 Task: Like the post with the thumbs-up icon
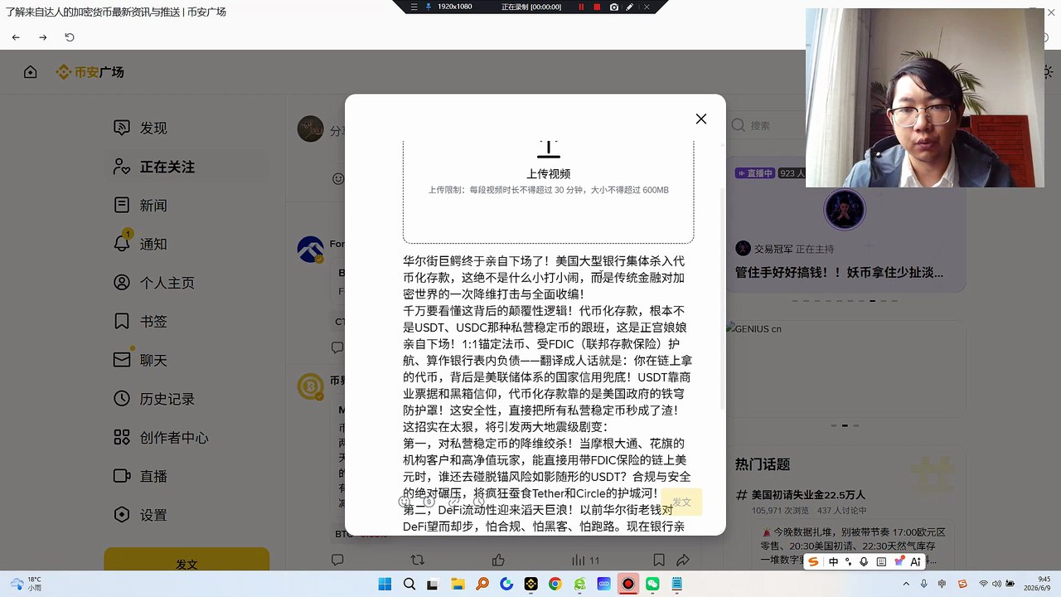(498, 561)
